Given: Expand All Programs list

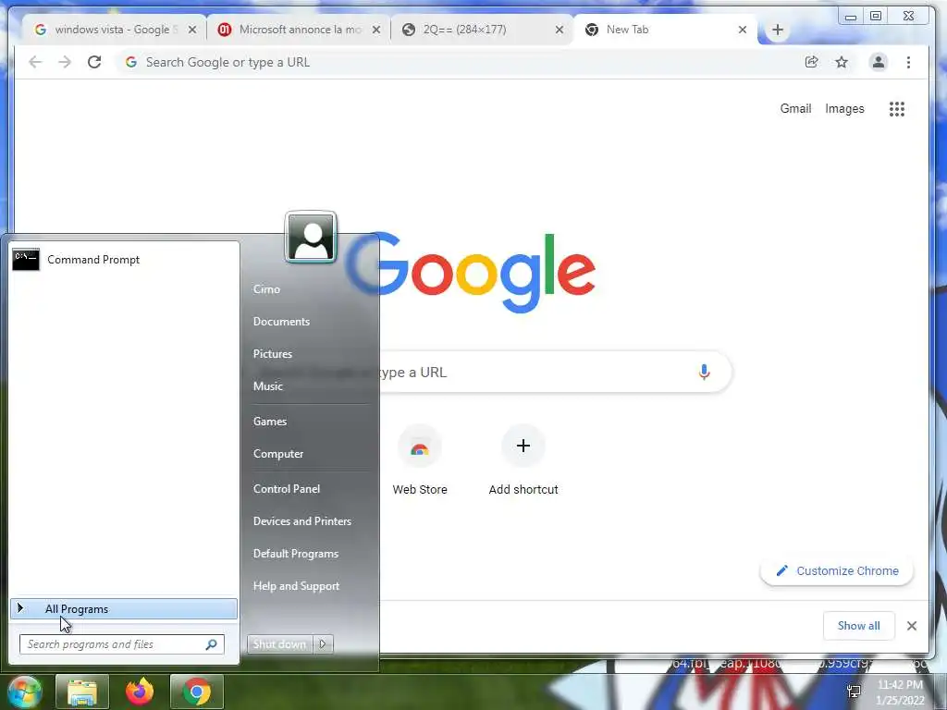Looking at the screenshot, I should [x=124, y=609].
